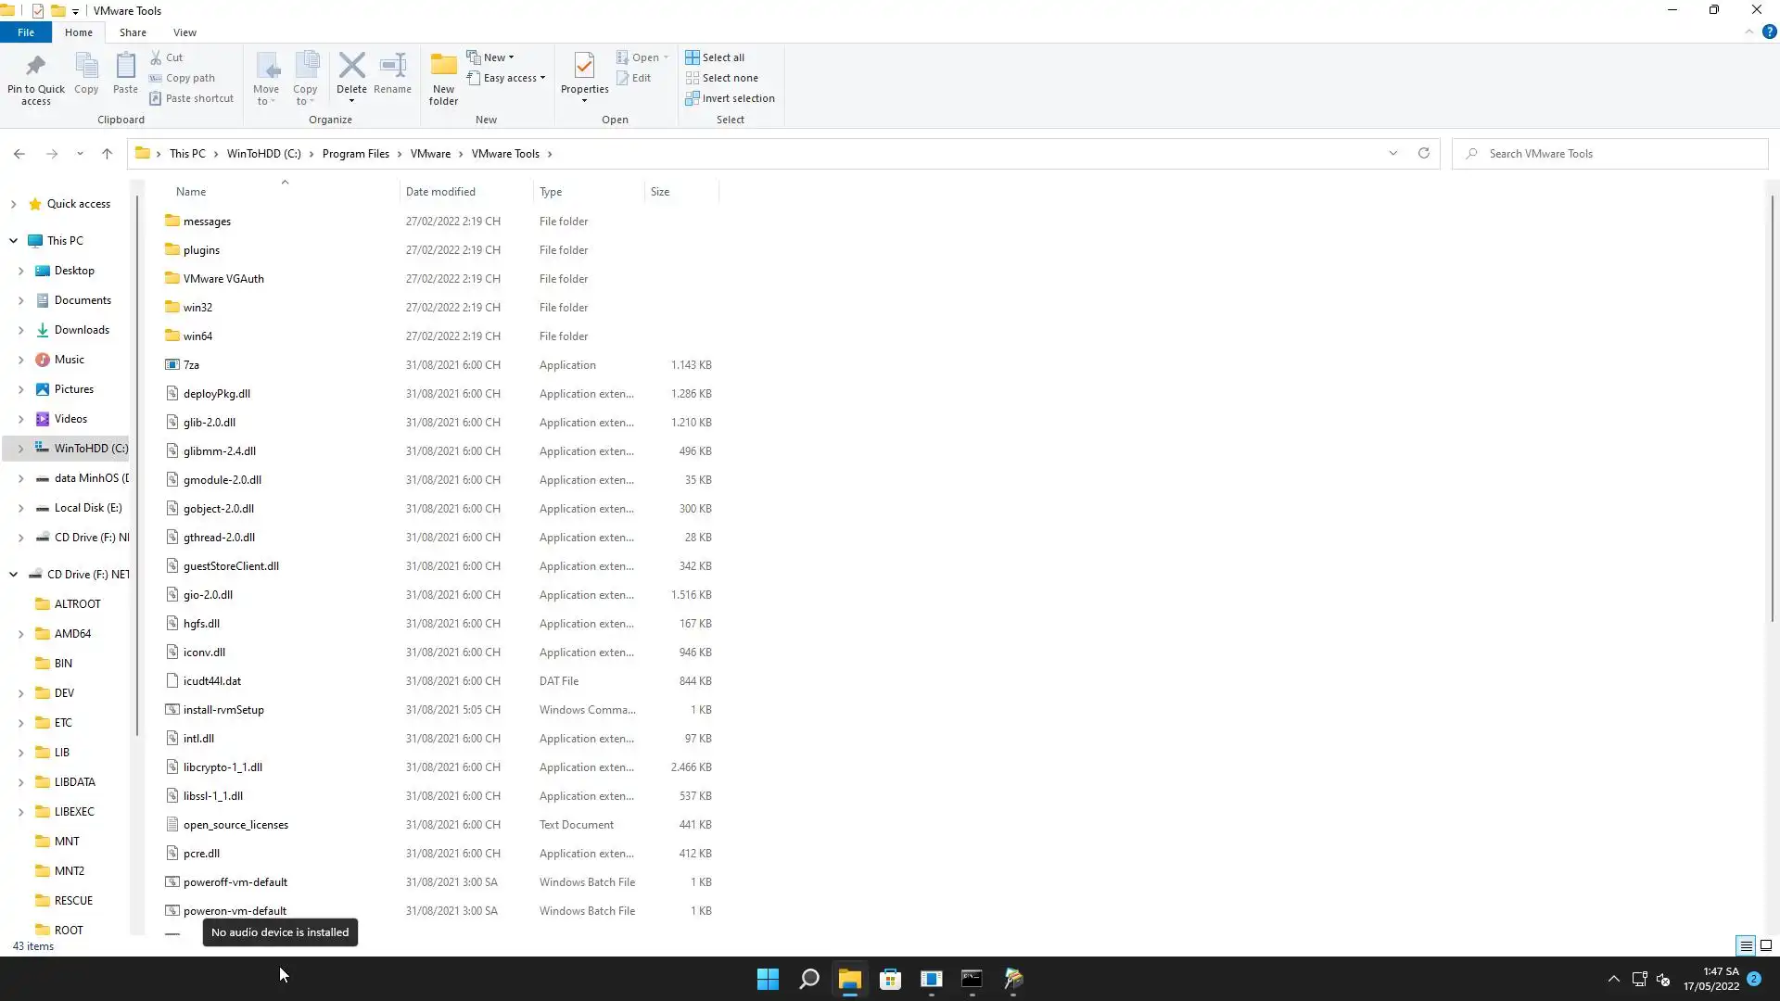Screen dimensions: 1780x1001
Task: Collapse the ribbon with chevron
Action: pyautogui.click(x=1748, y=32)
